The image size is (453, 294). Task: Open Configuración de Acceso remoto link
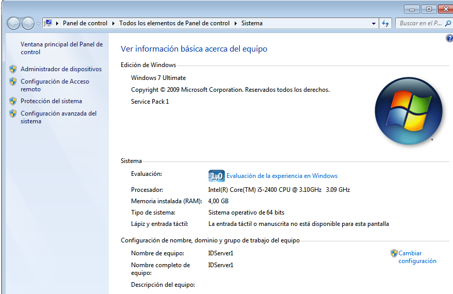[55, 85]
